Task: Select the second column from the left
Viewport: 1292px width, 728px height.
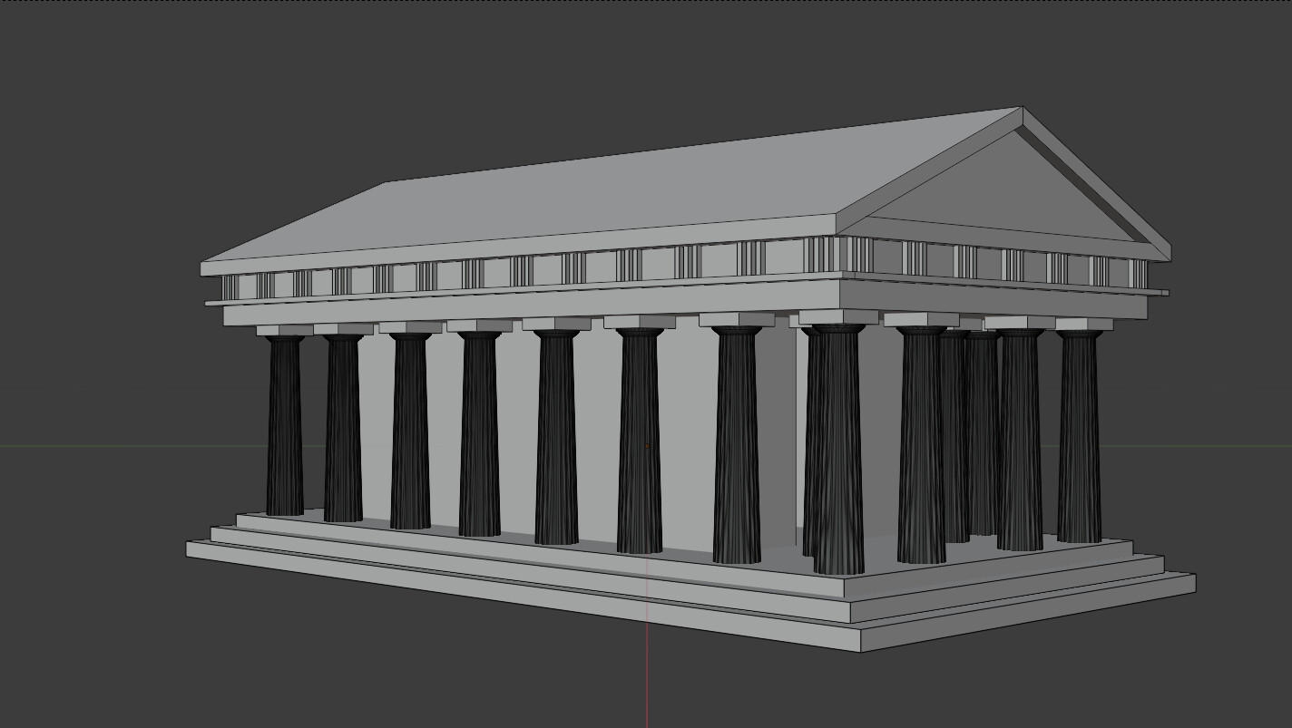Action: pyautogui.click(x=340, y=426)
